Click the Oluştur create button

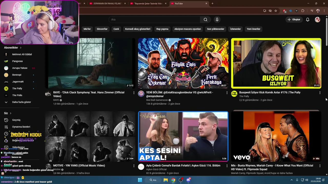click(x=294, y=20)
